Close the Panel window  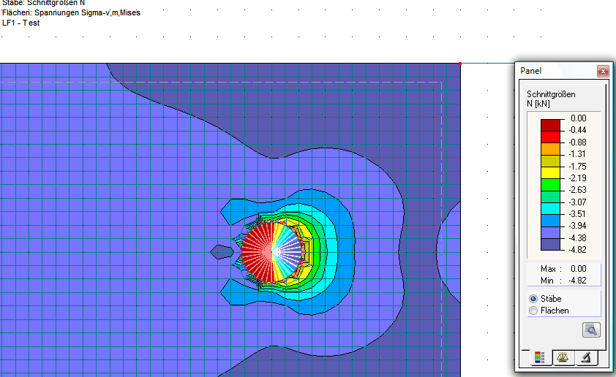(603, 71)
